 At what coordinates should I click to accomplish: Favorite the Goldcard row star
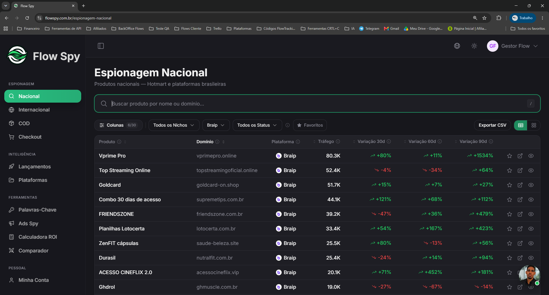pos(510,185)
